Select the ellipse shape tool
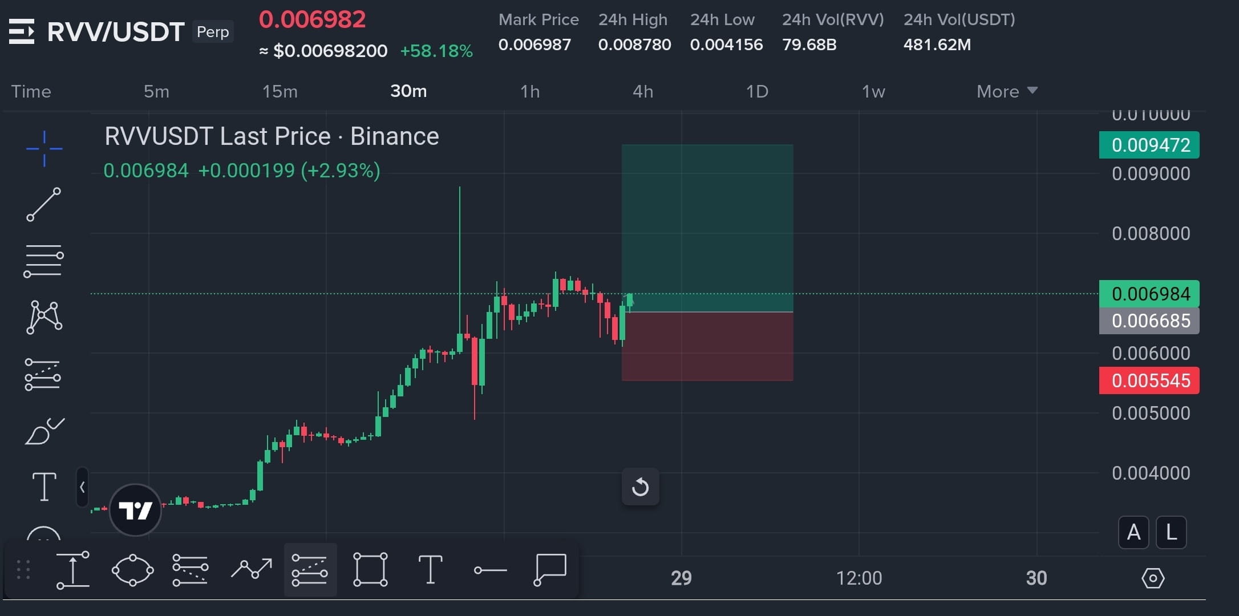This screenshot has height=616, width=1239. (x=132, y=570)
